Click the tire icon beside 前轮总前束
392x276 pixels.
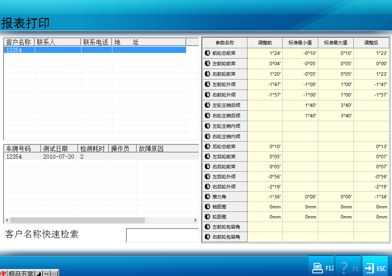point(207,53)
